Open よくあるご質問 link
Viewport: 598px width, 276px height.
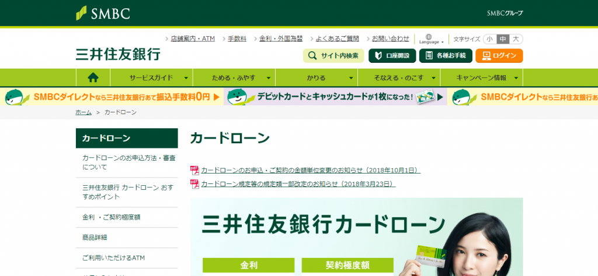(x=337, y=38)
